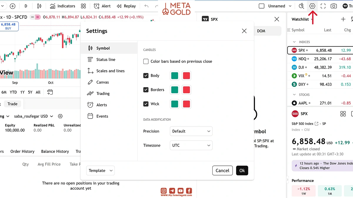Open Indicators panel in top toolbar
Viewport: 353px width, 198px height.
tap(62, 6)
